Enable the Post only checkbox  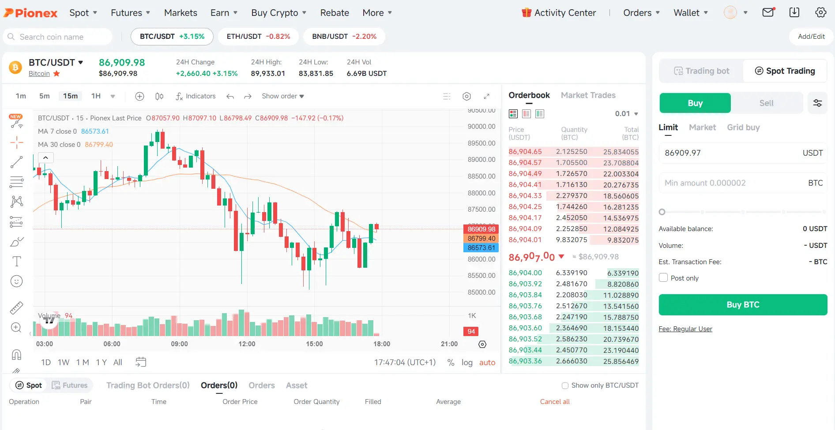pyautogui.click(x=663, y=278)
